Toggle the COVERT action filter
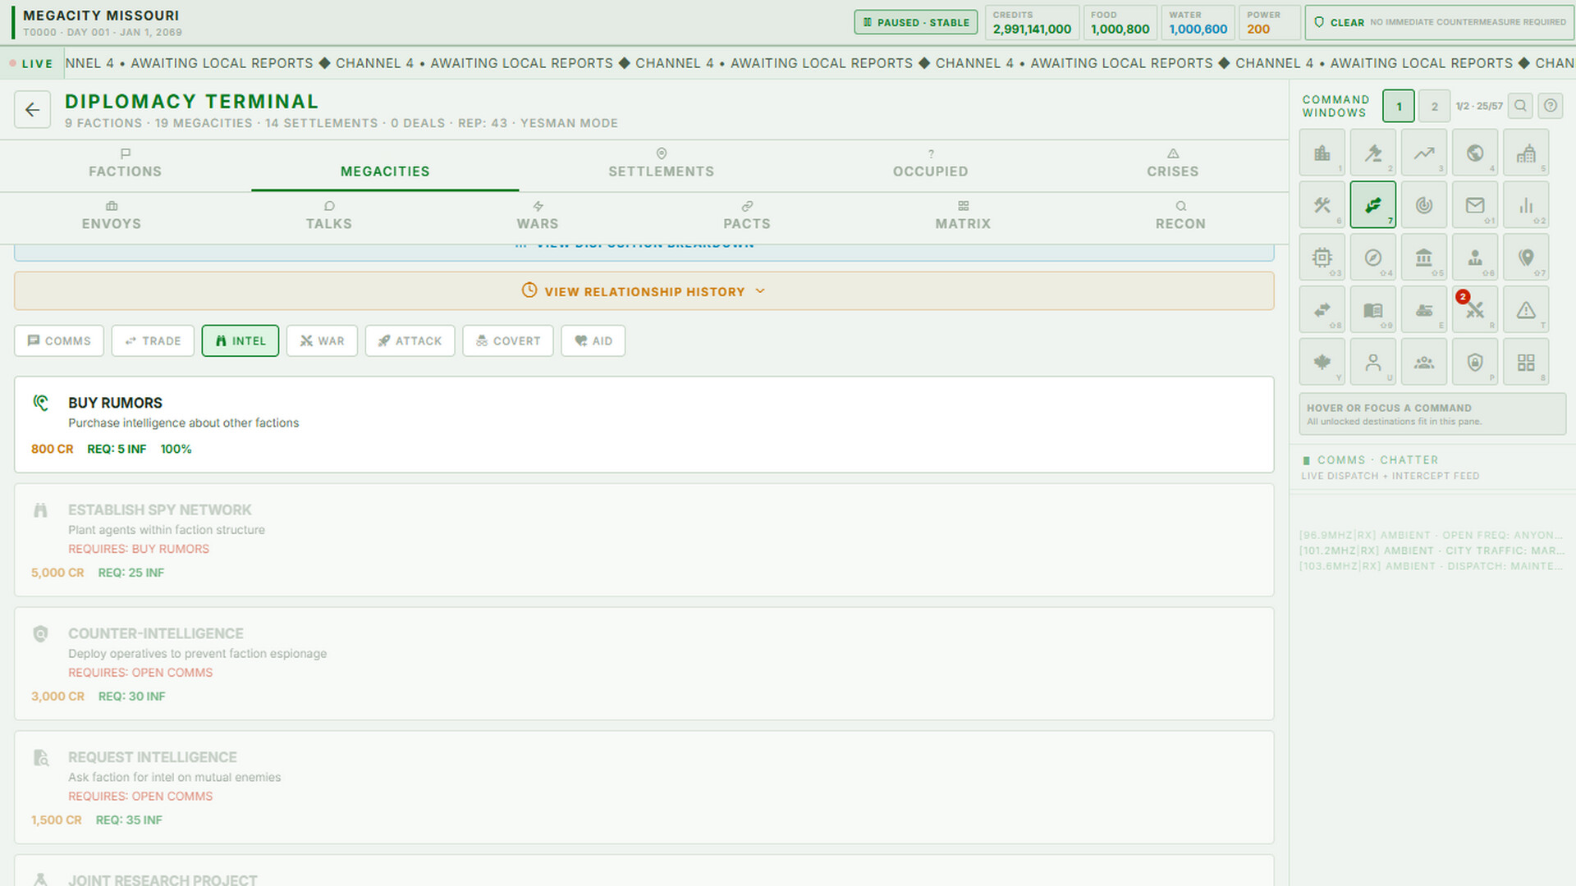 point(508,340)
